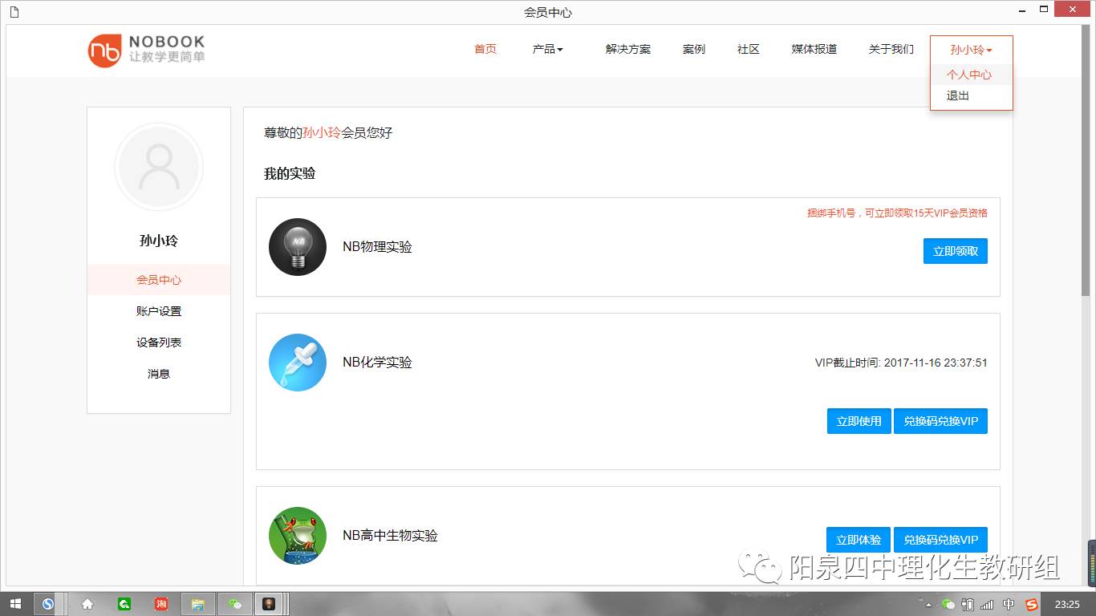Click the NB高中生物实验 title text
Image resolution: width=1096 pixels, height=616 pixels.
[390, 536]
